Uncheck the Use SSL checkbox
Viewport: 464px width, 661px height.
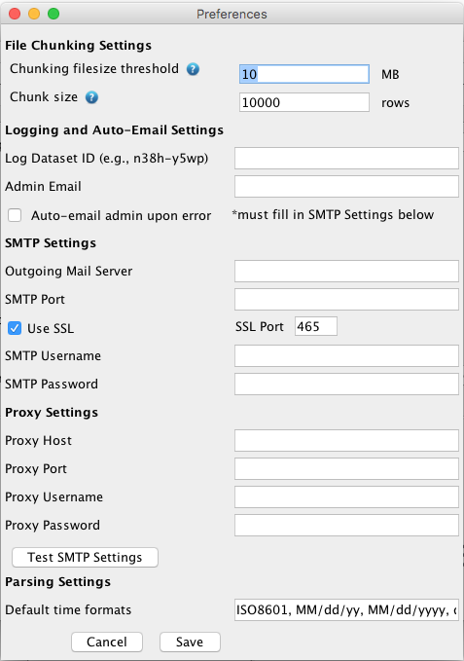click(x=15, y=328)
